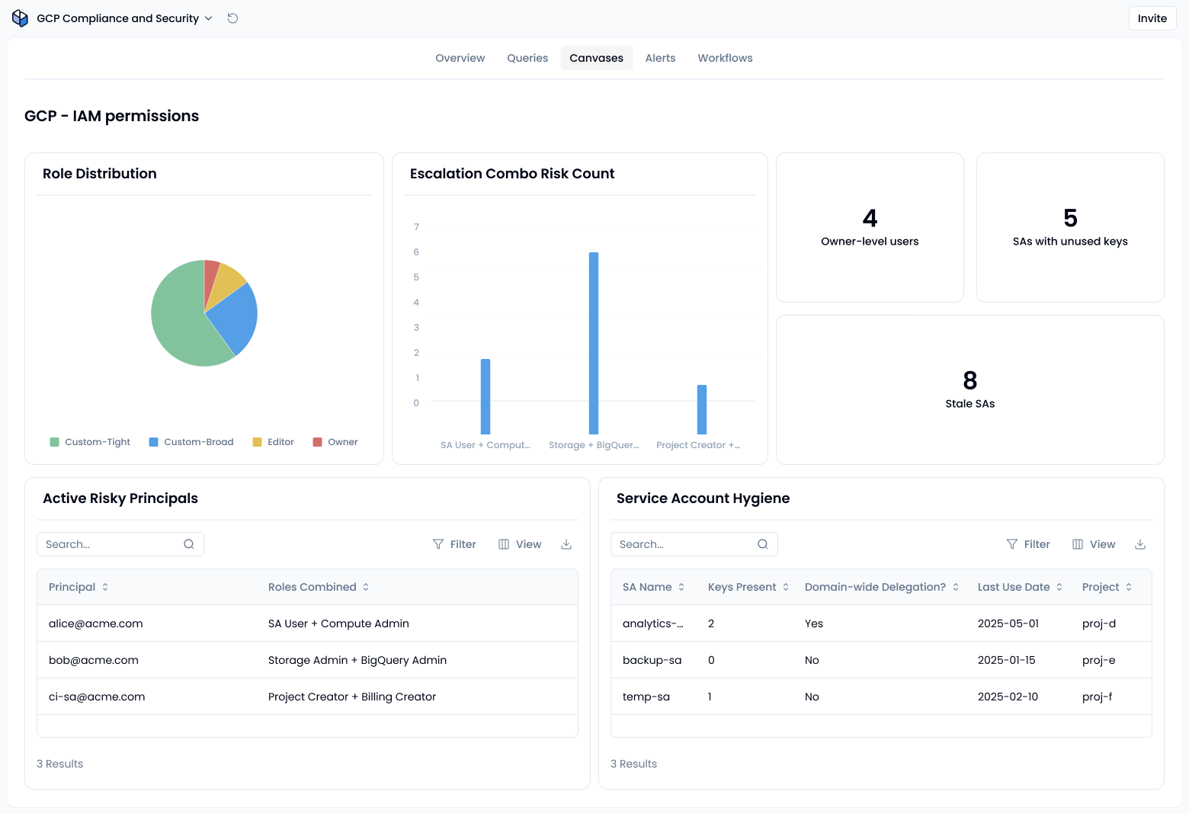Click the Editor yellow legend swatch

(257, 442)
